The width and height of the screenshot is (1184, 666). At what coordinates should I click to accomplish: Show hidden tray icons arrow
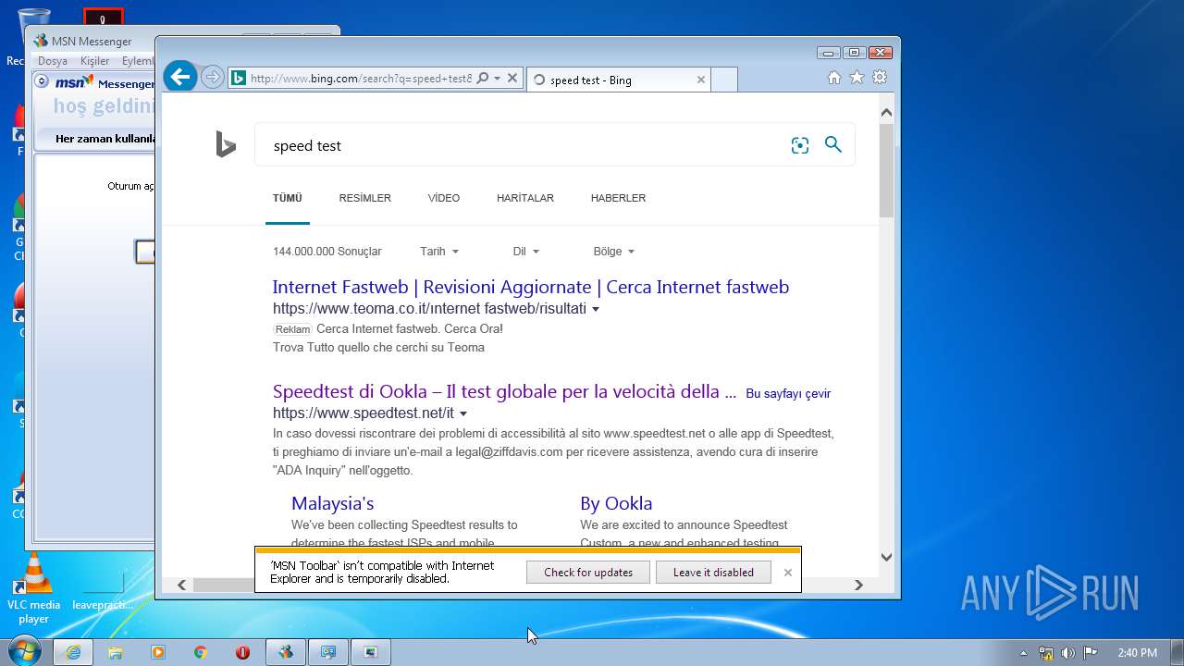tap(1023, 653)
